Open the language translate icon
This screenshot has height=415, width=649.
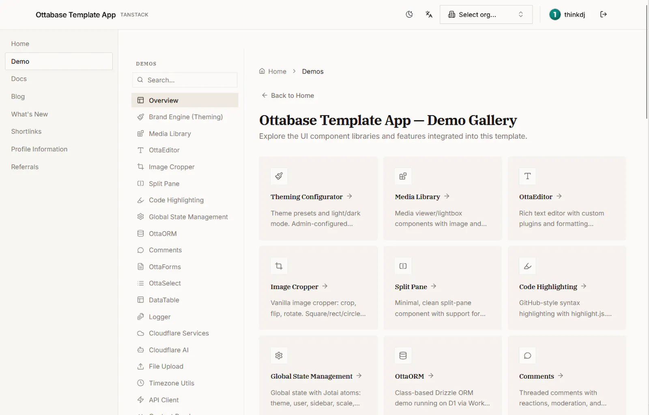[429, 15]
